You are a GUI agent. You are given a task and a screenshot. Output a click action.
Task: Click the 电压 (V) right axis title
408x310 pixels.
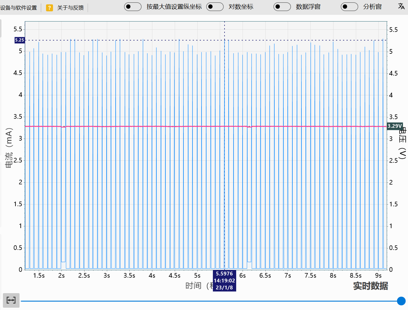tap(402, 144)
